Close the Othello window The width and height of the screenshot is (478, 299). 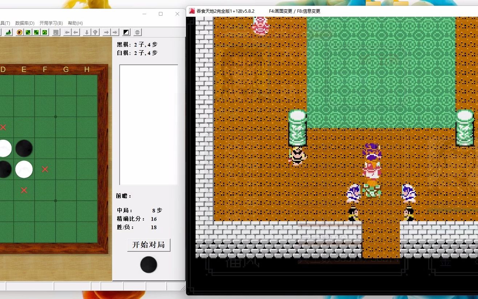[x=177, y=14]
